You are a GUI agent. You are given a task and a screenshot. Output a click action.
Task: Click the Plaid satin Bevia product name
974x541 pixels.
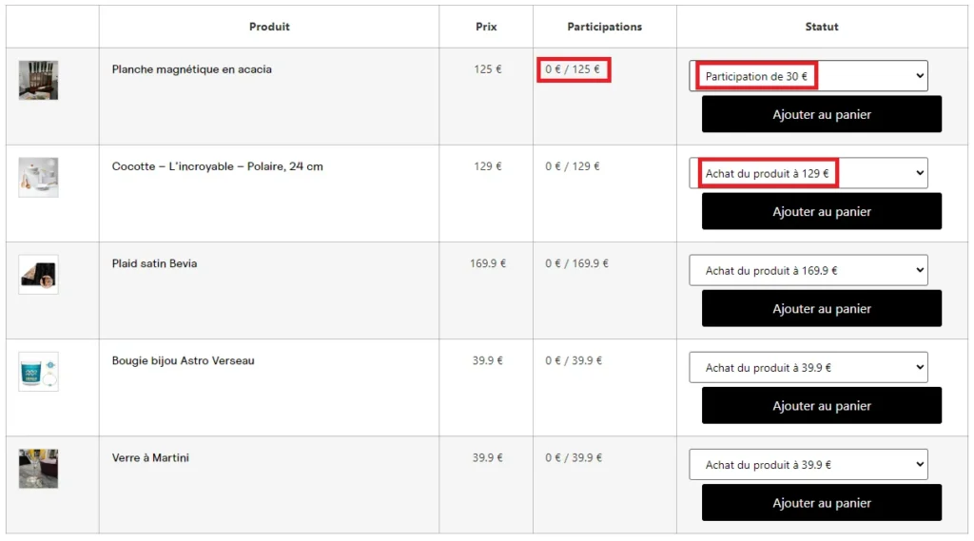pos(154,263)
